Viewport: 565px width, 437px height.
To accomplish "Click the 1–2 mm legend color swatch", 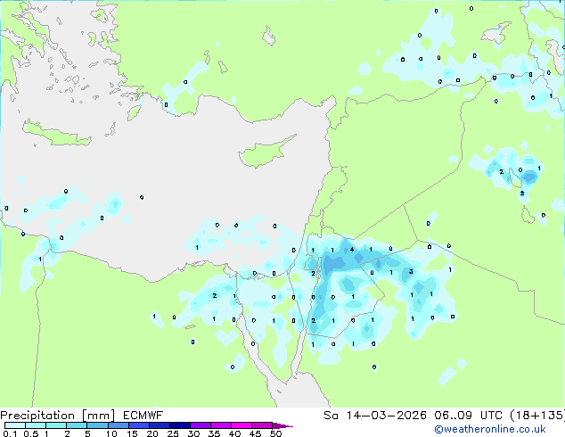I will click(x=56, y=425).
